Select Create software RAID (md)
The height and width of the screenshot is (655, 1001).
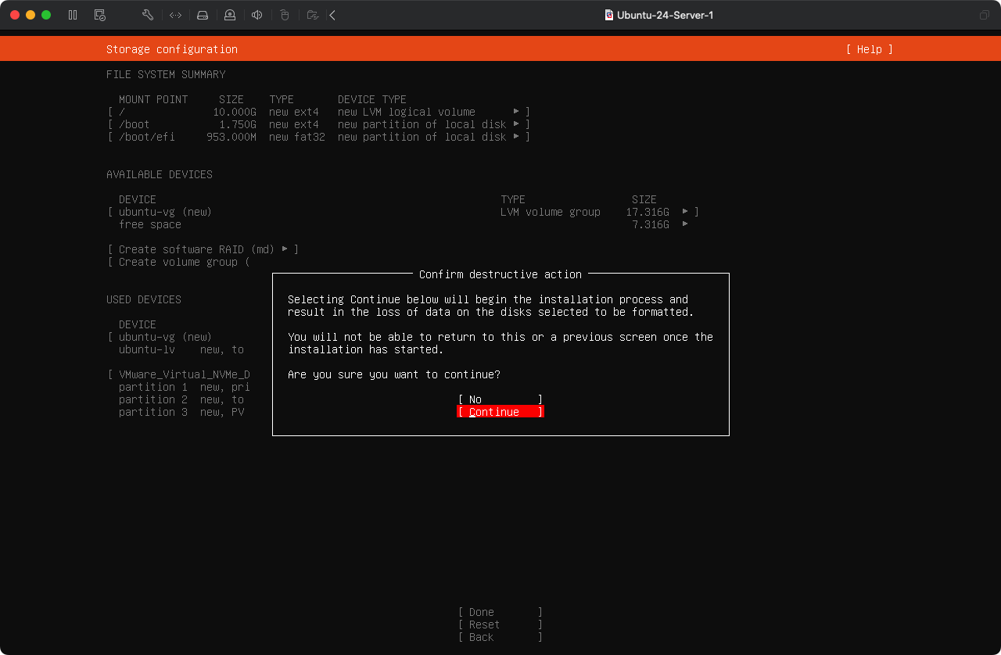pyautogui.click(x=203, y=249)
